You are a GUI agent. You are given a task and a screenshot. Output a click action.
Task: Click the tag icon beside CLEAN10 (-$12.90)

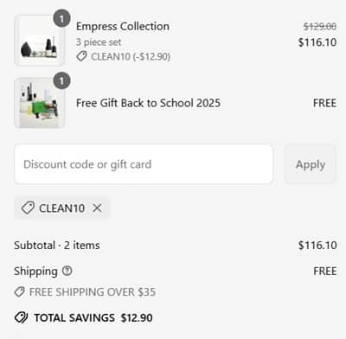click(81, 56)
